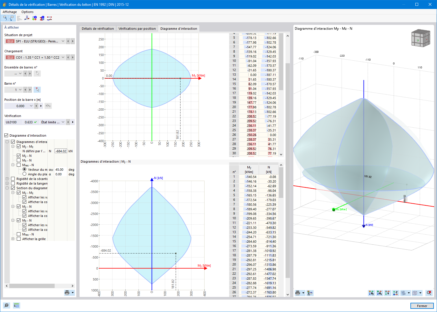This screenshot has width=437, height=312.
Task: Click the material information toolbar icon
Action: click(x=34, y=18)
